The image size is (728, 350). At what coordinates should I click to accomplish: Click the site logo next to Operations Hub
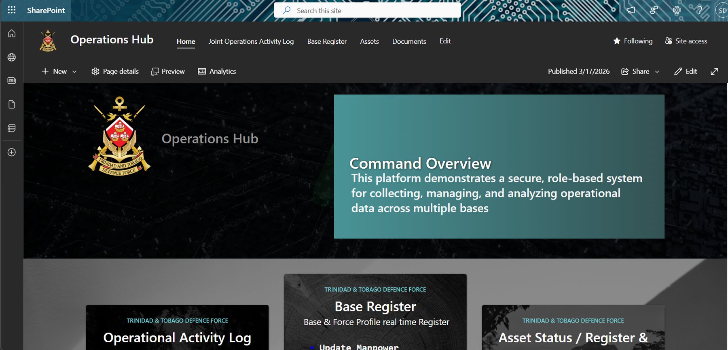pos(48,41)
